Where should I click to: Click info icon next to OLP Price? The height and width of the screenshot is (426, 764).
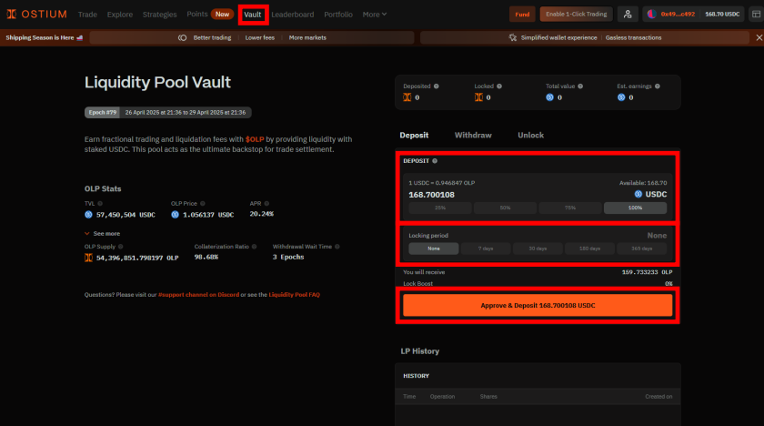(203, 204)
